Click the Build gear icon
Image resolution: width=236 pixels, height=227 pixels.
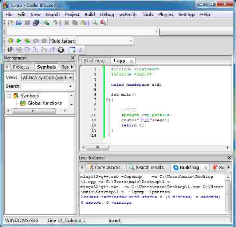click(x=11, y=41)
